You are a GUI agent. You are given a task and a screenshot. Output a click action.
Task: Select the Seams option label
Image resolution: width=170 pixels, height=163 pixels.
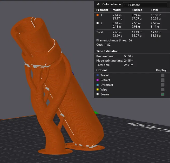[x=105, y=94]
